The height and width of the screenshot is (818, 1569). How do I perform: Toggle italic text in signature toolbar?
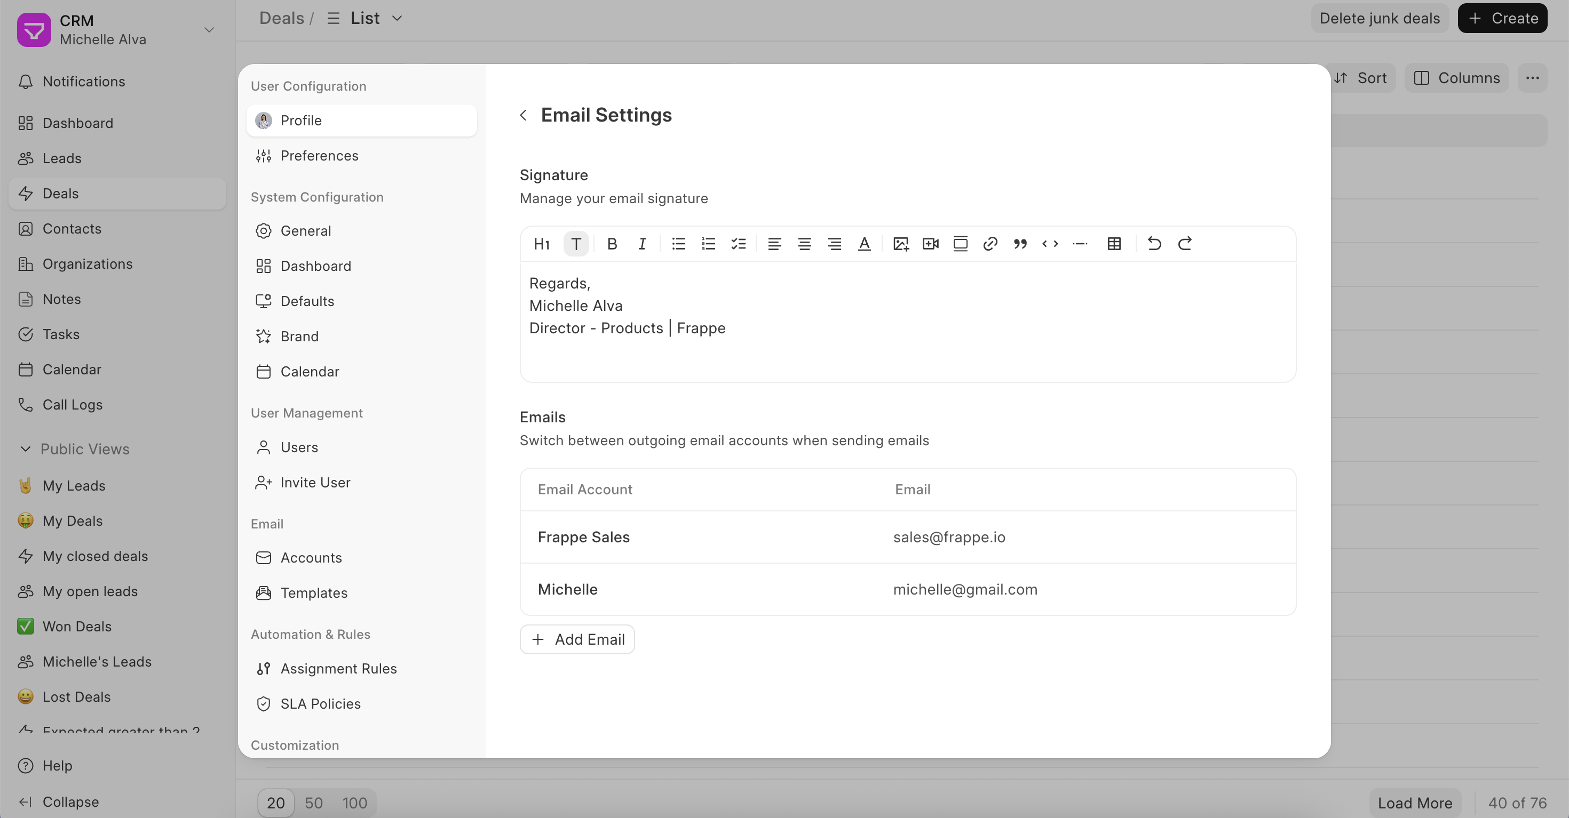642,244
